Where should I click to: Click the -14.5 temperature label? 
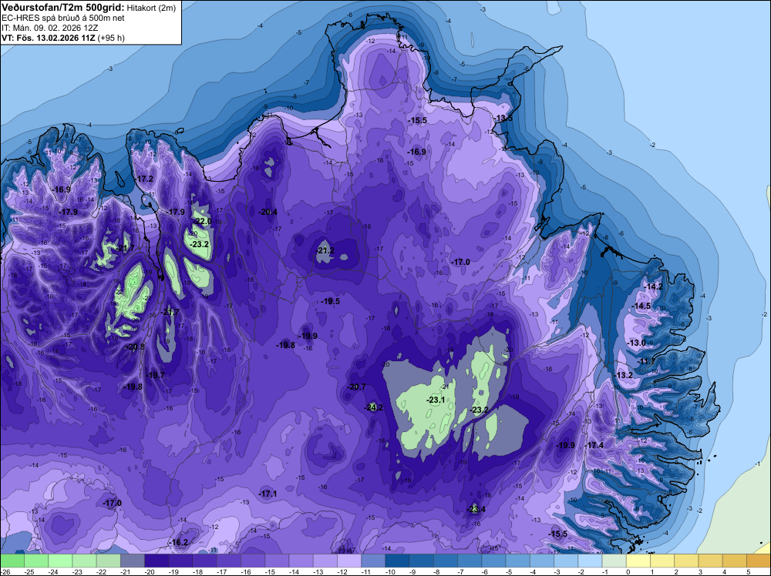[x=641, y=306]
